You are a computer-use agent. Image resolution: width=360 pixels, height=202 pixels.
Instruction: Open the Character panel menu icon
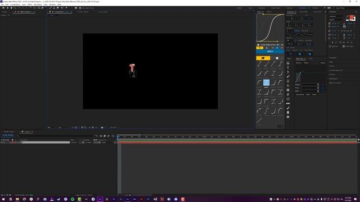coord(356,12)
